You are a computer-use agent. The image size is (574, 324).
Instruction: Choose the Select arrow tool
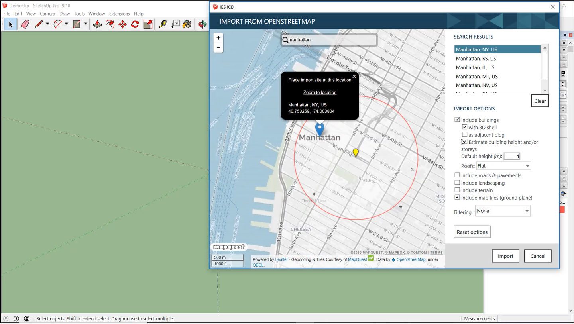click(x=11, y=24)
